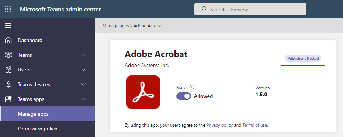The image size is (343, 137).
Task: Select the Teams apps menu label
Action: pos(31,99)
